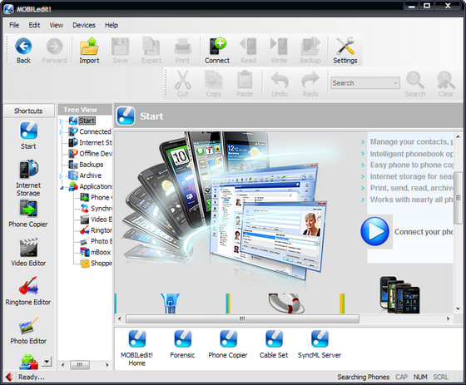Open the Video Editor shortcut
This screenshot has width=466, height=385.
click(28, 252)
